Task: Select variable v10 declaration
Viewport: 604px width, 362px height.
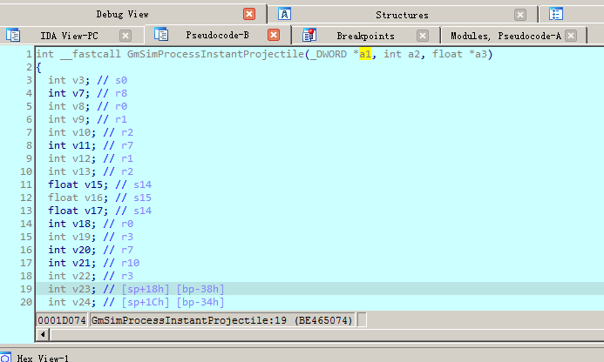Action: click(x=81, y=132)
